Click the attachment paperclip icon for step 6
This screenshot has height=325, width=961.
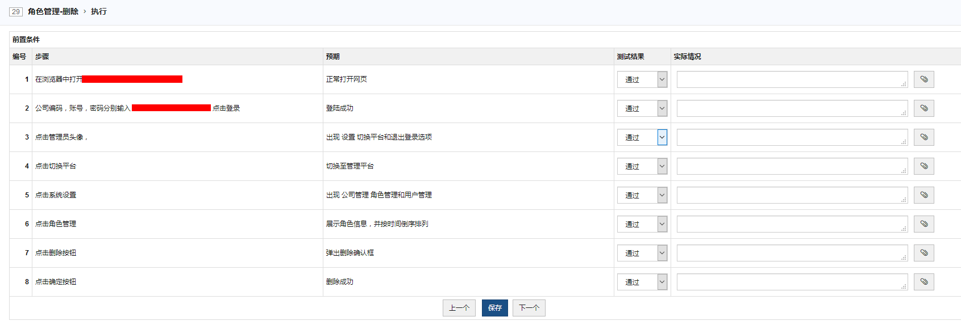pos(923,224)
